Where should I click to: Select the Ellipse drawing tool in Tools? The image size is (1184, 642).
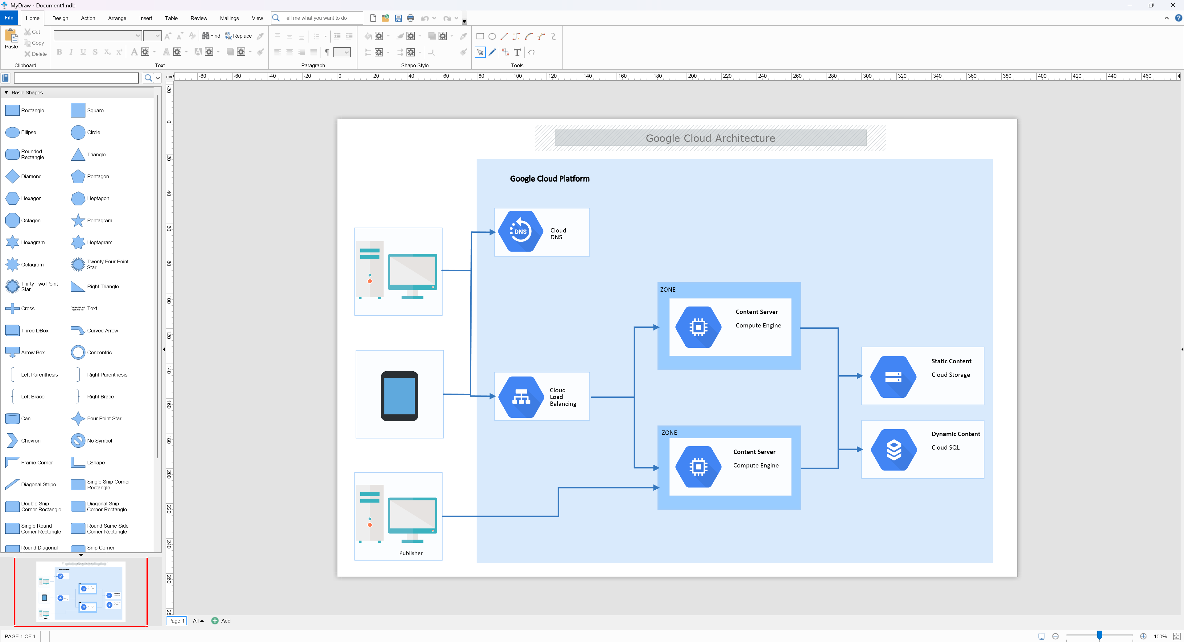(492, 36)
